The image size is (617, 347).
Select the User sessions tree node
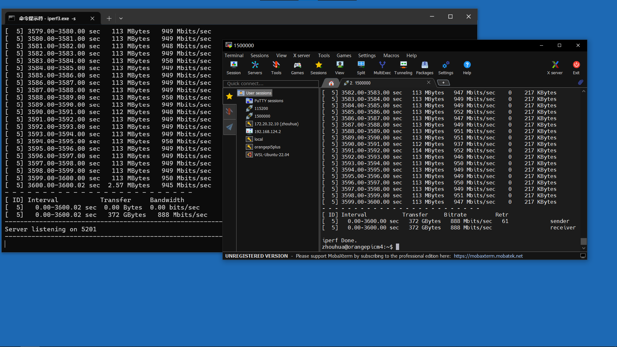coord(255,93)
